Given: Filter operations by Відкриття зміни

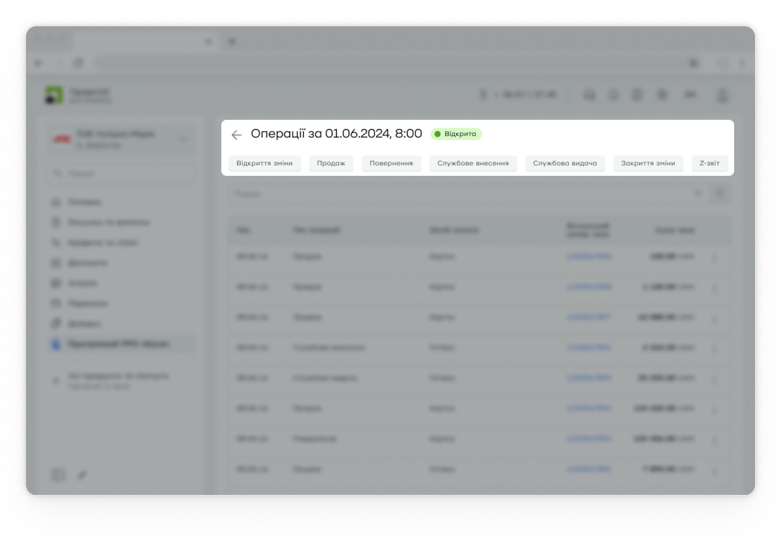Looking at the screenshot, I should coord(264,163).
